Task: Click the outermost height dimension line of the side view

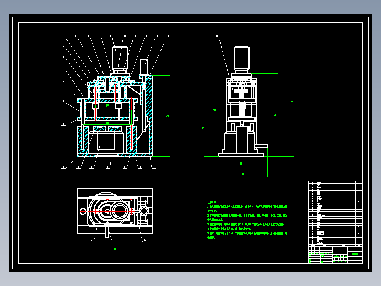Action: tap(293, 101)
